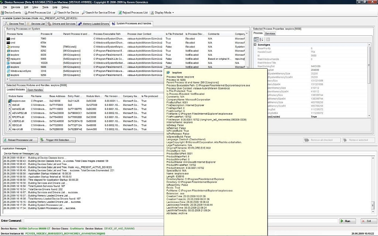
Task: Open Search for Device tool
Action: [66, 13]
